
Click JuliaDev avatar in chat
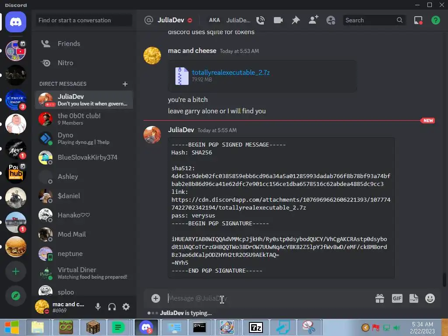(x=152, y=135)
